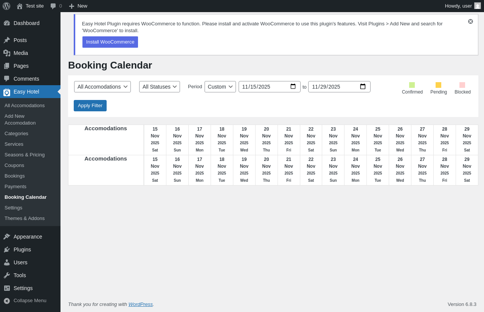The image size is (484, 312).
Task: Open the comments bubble icon in admin bar
Action: (x=53, y=6)
